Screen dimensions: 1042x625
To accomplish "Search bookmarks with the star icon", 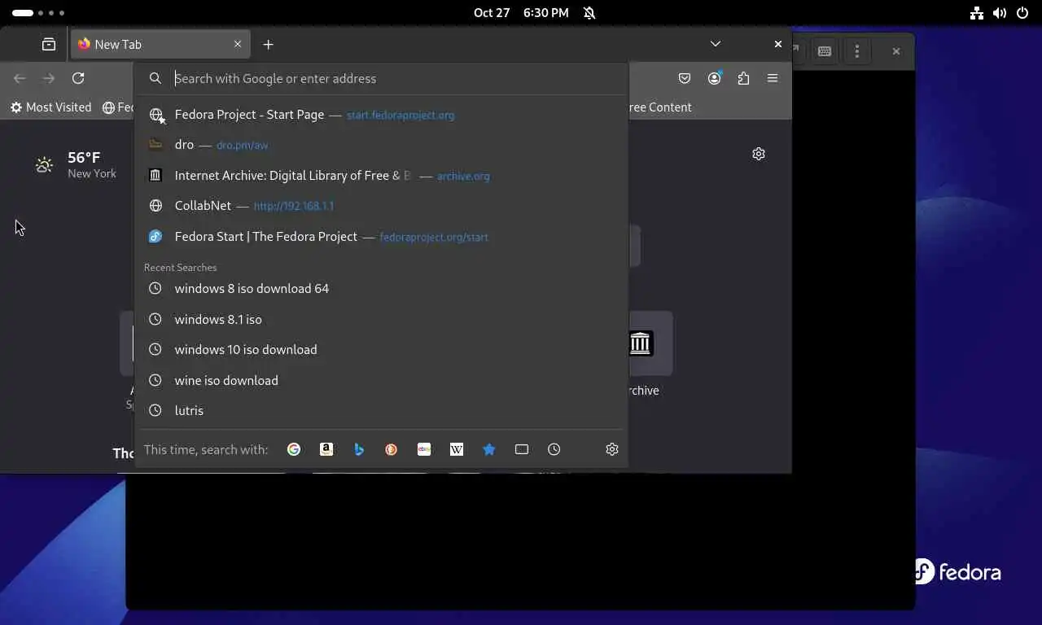I will pos(489,449).
